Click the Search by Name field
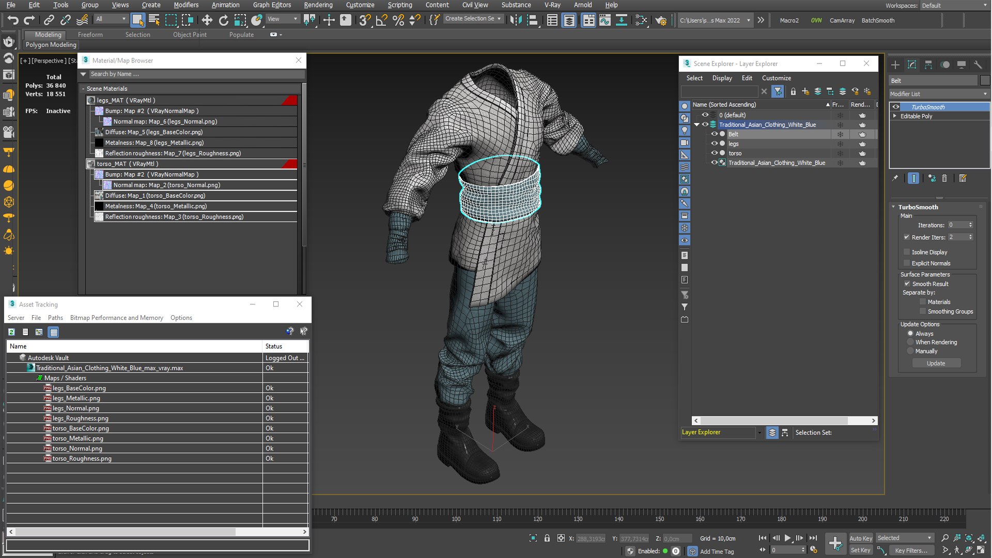992x558 pixels. 196,74
